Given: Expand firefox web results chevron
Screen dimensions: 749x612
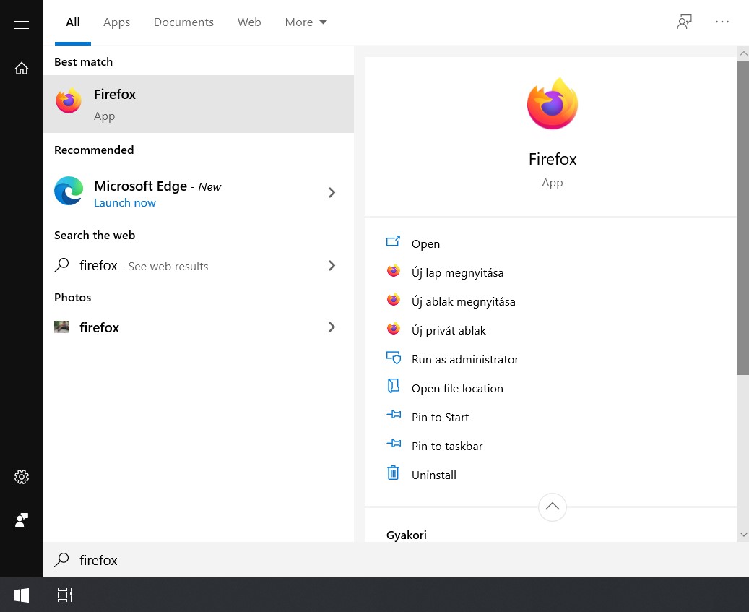Looking at the screenshot, I should 332,265.
